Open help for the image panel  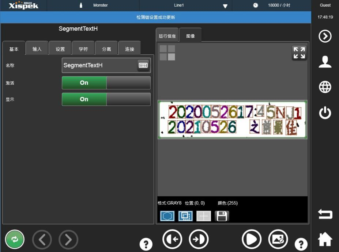pos(301,244)
